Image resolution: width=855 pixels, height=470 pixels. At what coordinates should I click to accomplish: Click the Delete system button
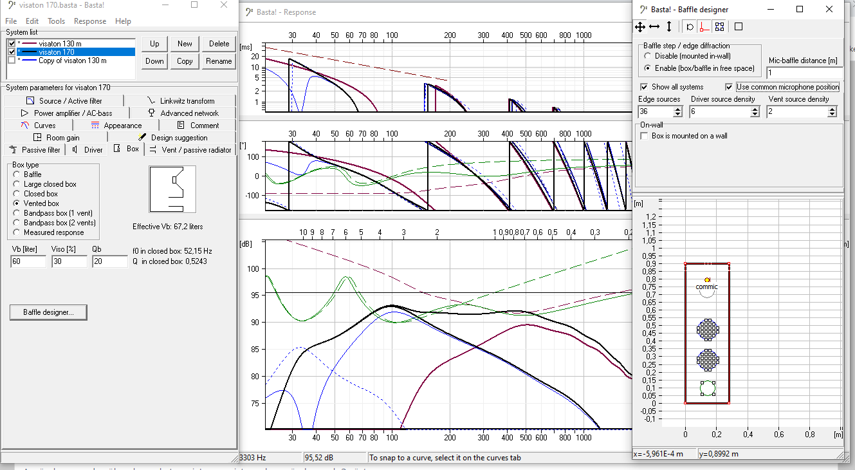[x=219, y=44]
